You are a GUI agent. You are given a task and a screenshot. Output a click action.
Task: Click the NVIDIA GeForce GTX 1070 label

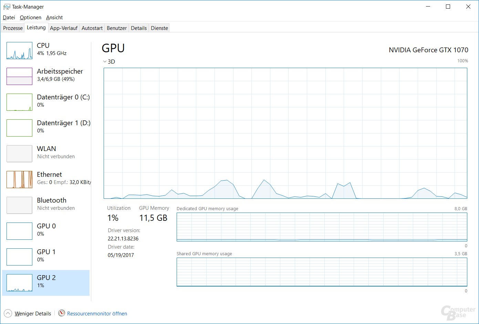tap(428, 50)
